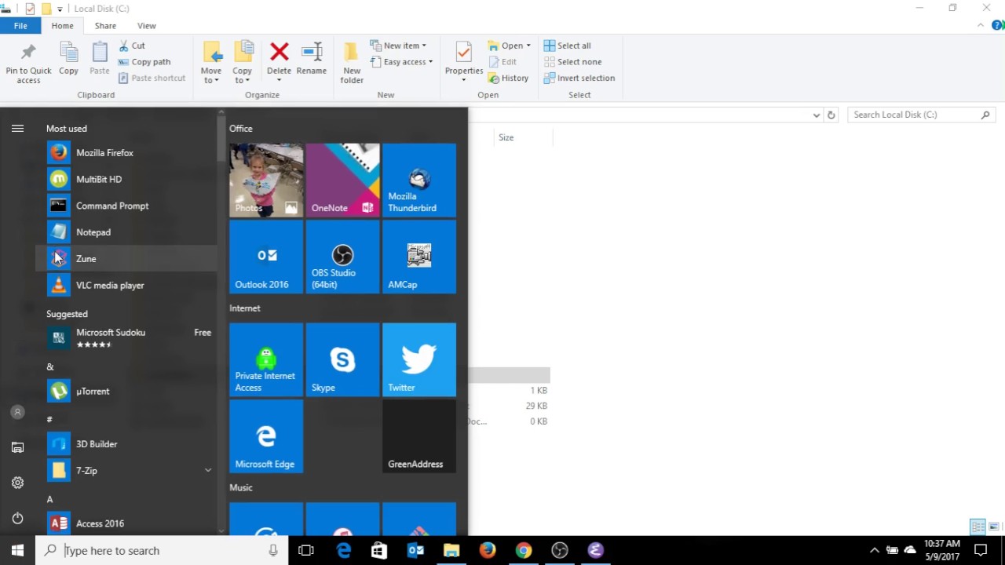Open 3D Builder app
Image resolution: width=1005 pixels, height=565 pixels.
pos(126,444)
